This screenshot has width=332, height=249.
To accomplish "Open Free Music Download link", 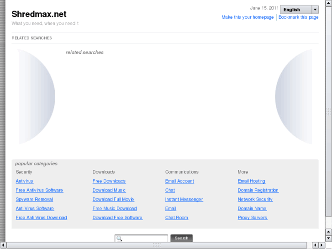I will [x=115, y=208].
